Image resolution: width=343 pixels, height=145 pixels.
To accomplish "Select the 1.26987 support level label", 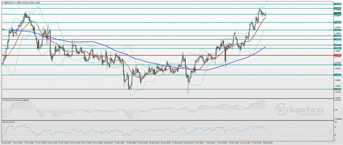I will pos(337,65).
